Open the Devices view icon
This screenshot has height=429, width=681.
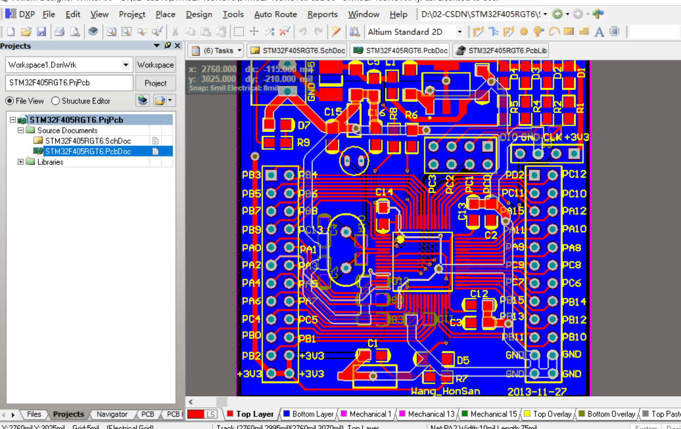[93, 31]
